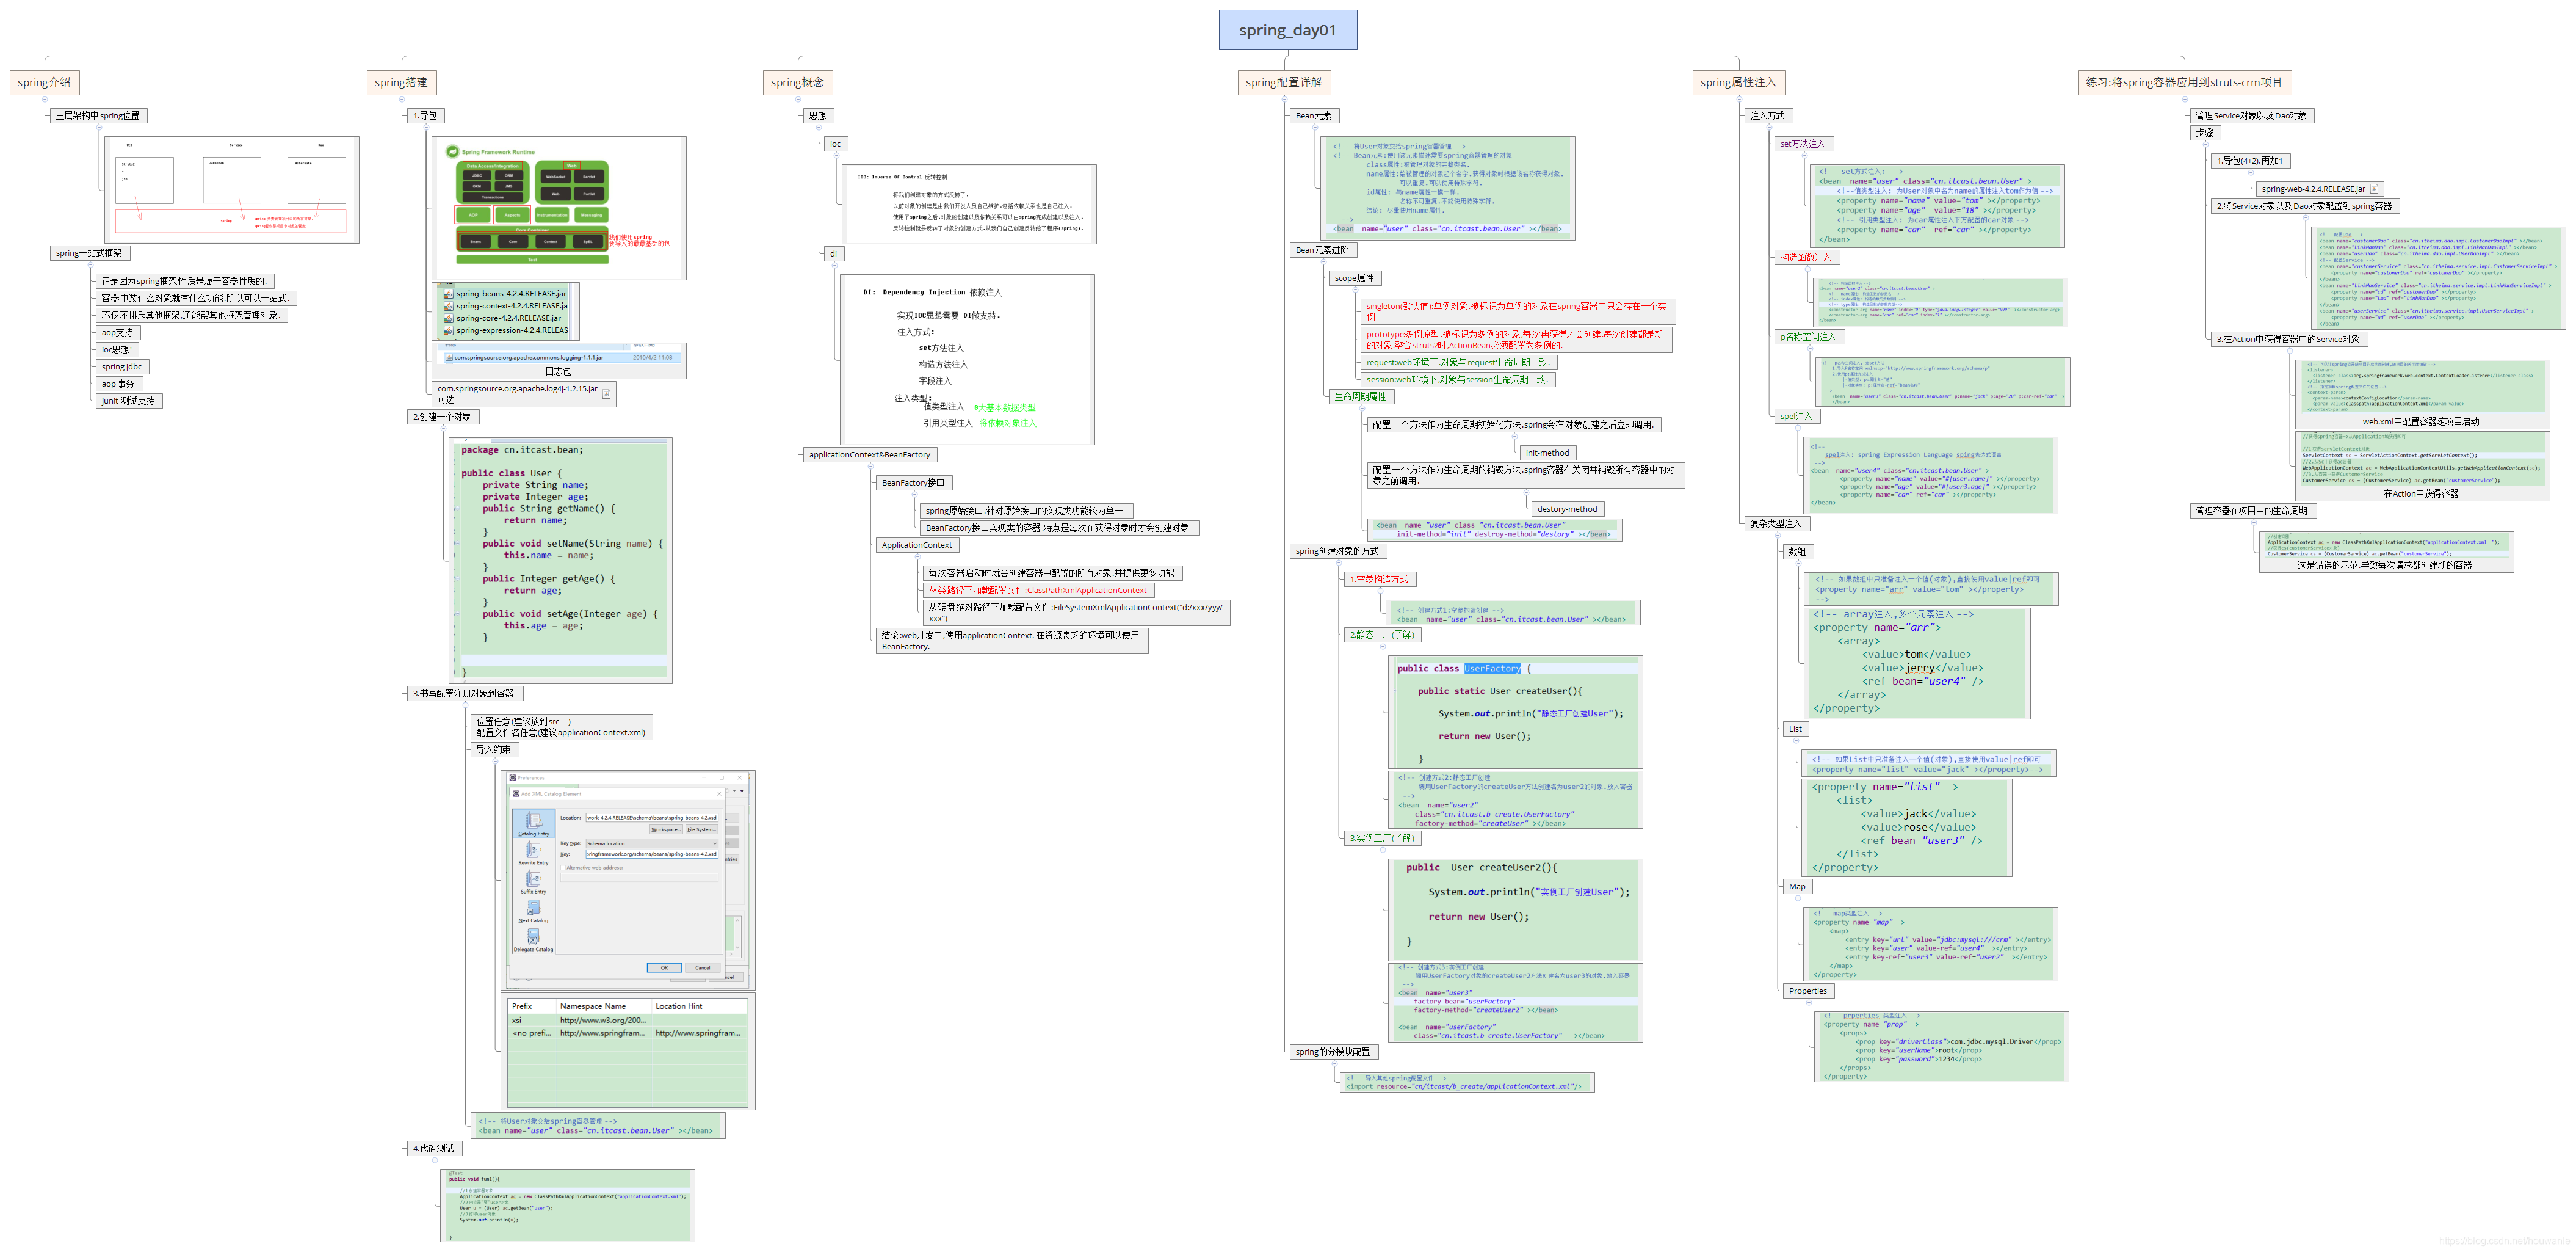Click the 2.静态工厂(了解) node
The width and height of the screenshot is (2576, 1252).
(1382, 635)
